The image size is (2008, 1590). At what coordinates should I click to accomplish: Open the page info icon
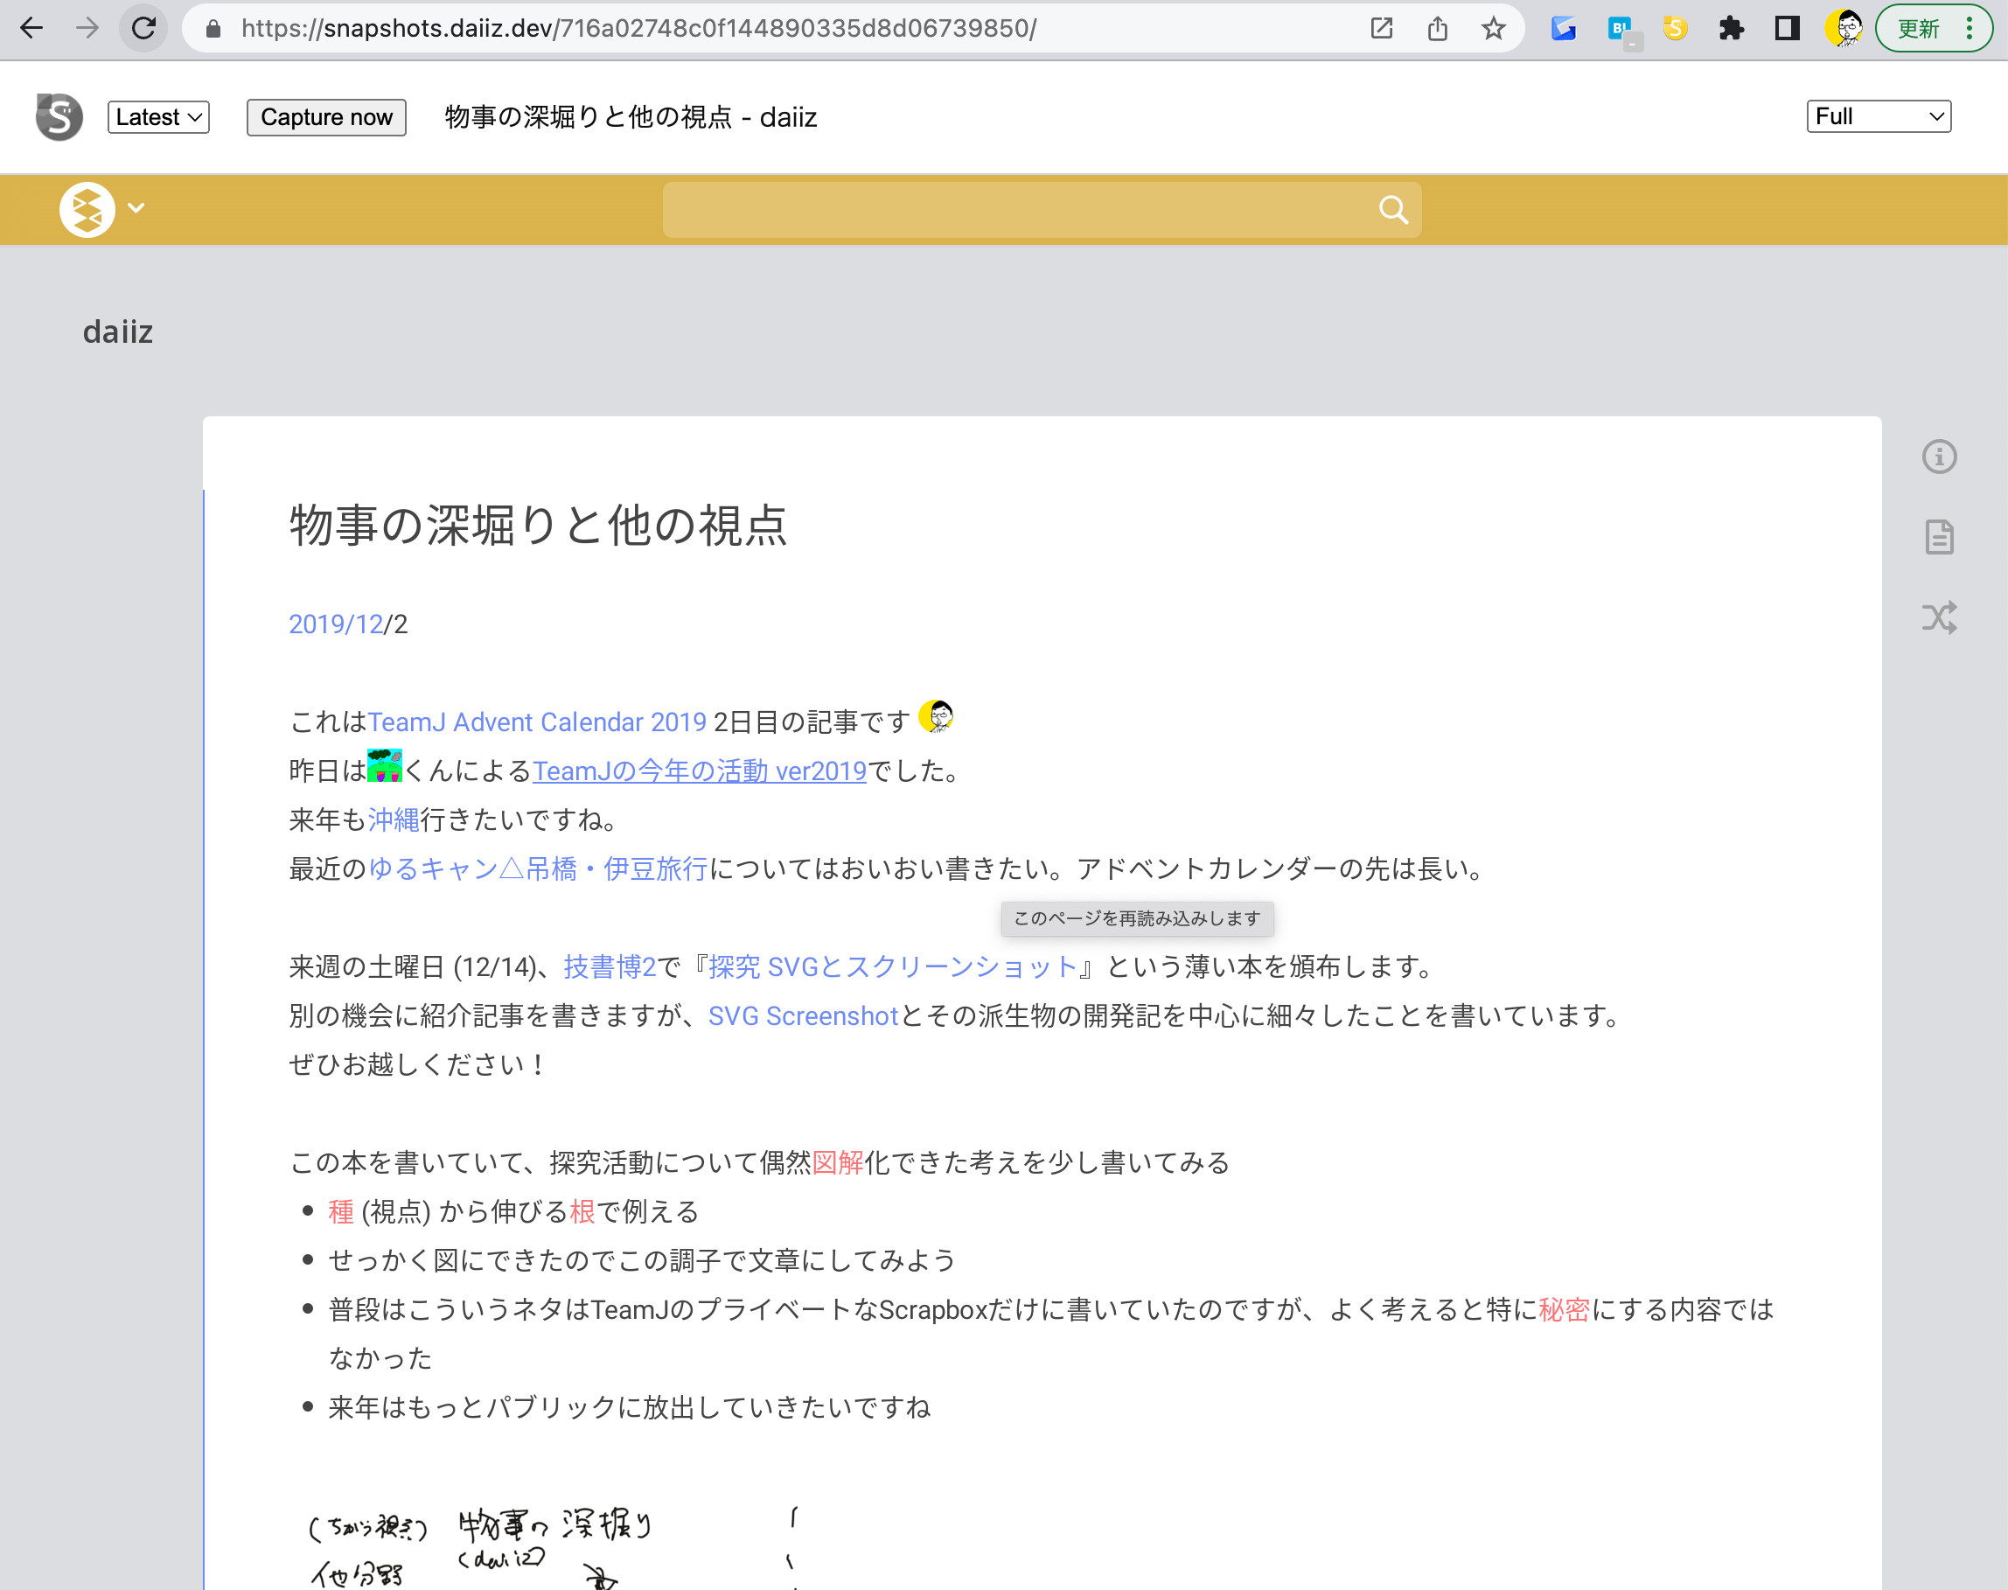[x=1939, y=457]
